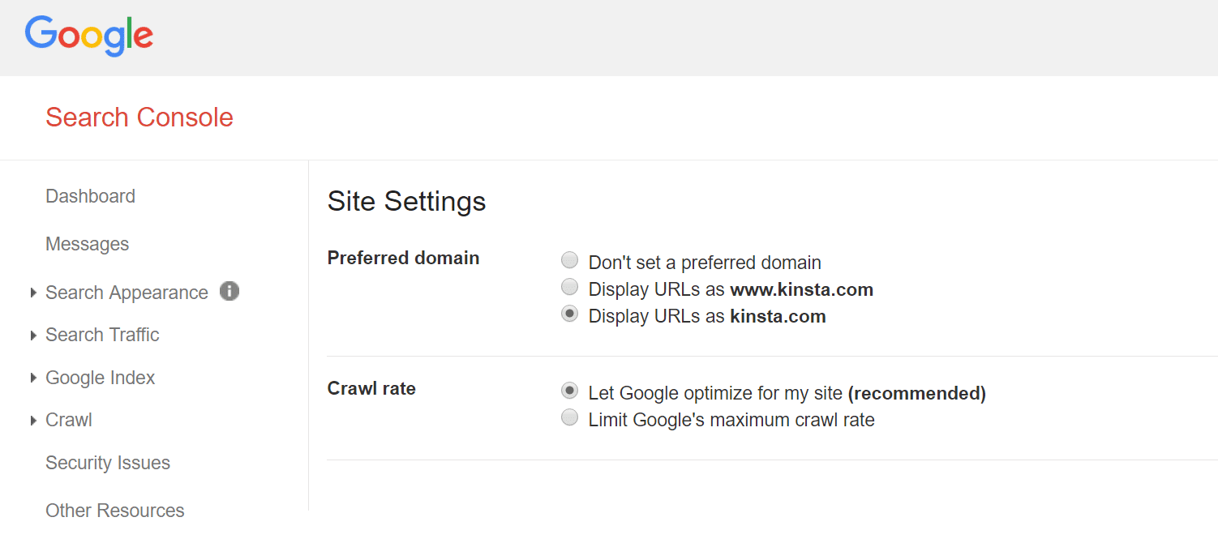The image size is (1218, 543).
Task: Choose "Display URLs as www.kinsta.com" radio button
Action: [570, 288]
